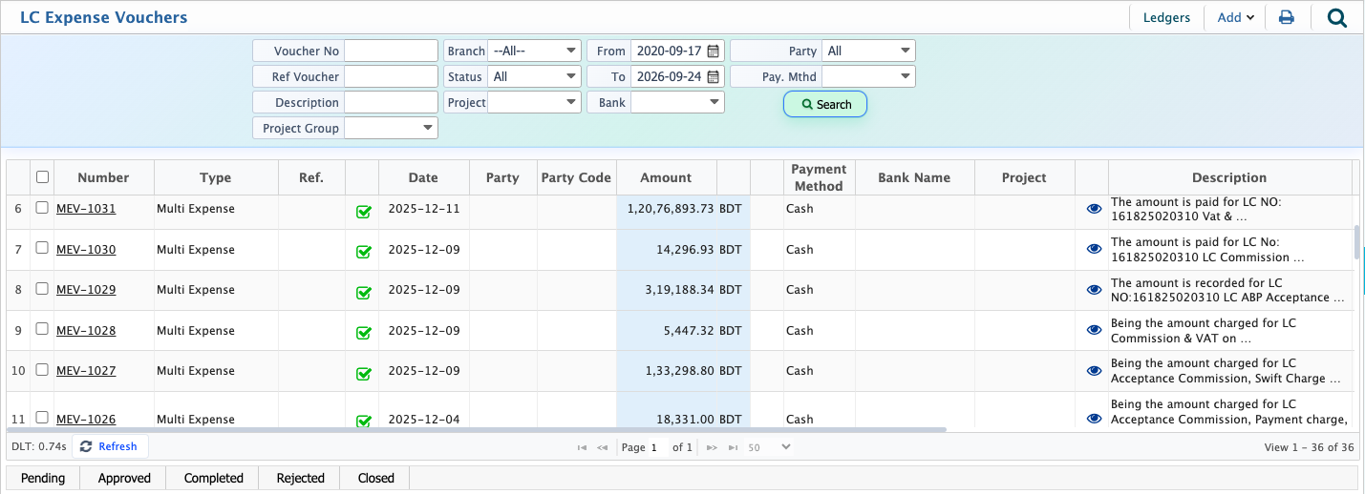This screenshot has height=494, width=1365.
Task: View details eye icon for MEV-1028
Action: tap(1094, 330)
